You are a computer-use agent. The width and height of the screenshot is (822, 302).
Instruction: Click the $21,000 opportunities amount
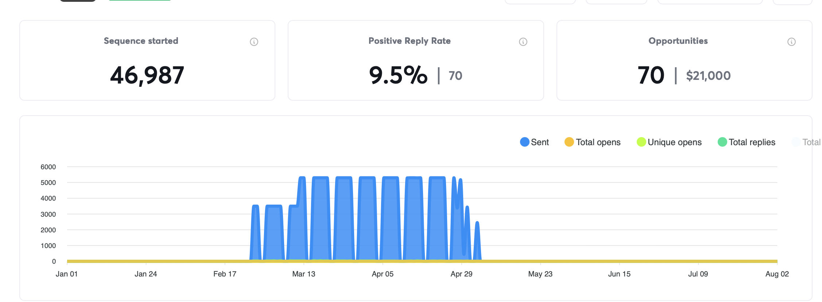pyautogui.click(x=708, y=76)
